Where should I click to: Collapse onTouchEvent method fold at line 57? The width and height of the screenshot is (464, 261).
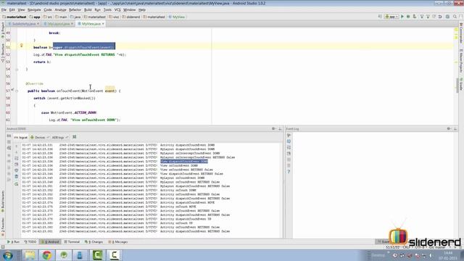pyautogui.click(x=17, y=91)
